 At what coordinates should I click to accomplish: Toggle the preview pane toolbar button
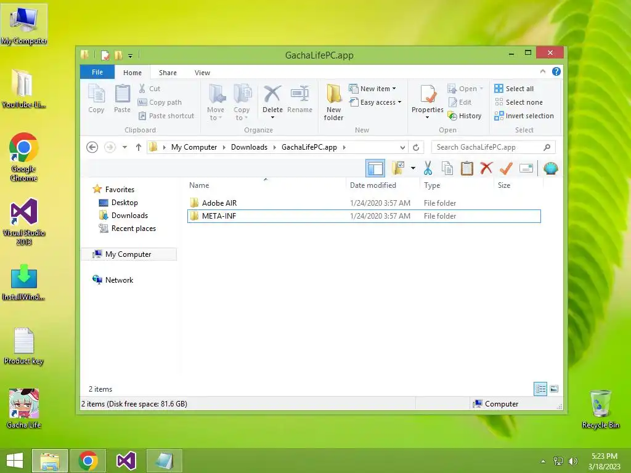pos(375,169)
